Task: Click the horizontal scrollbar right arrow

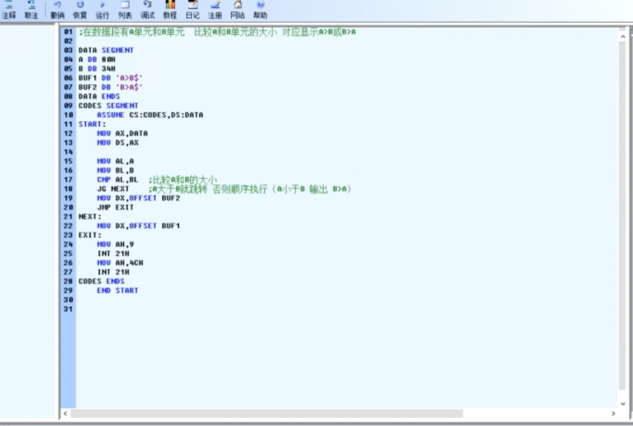Action: (613, 413)
